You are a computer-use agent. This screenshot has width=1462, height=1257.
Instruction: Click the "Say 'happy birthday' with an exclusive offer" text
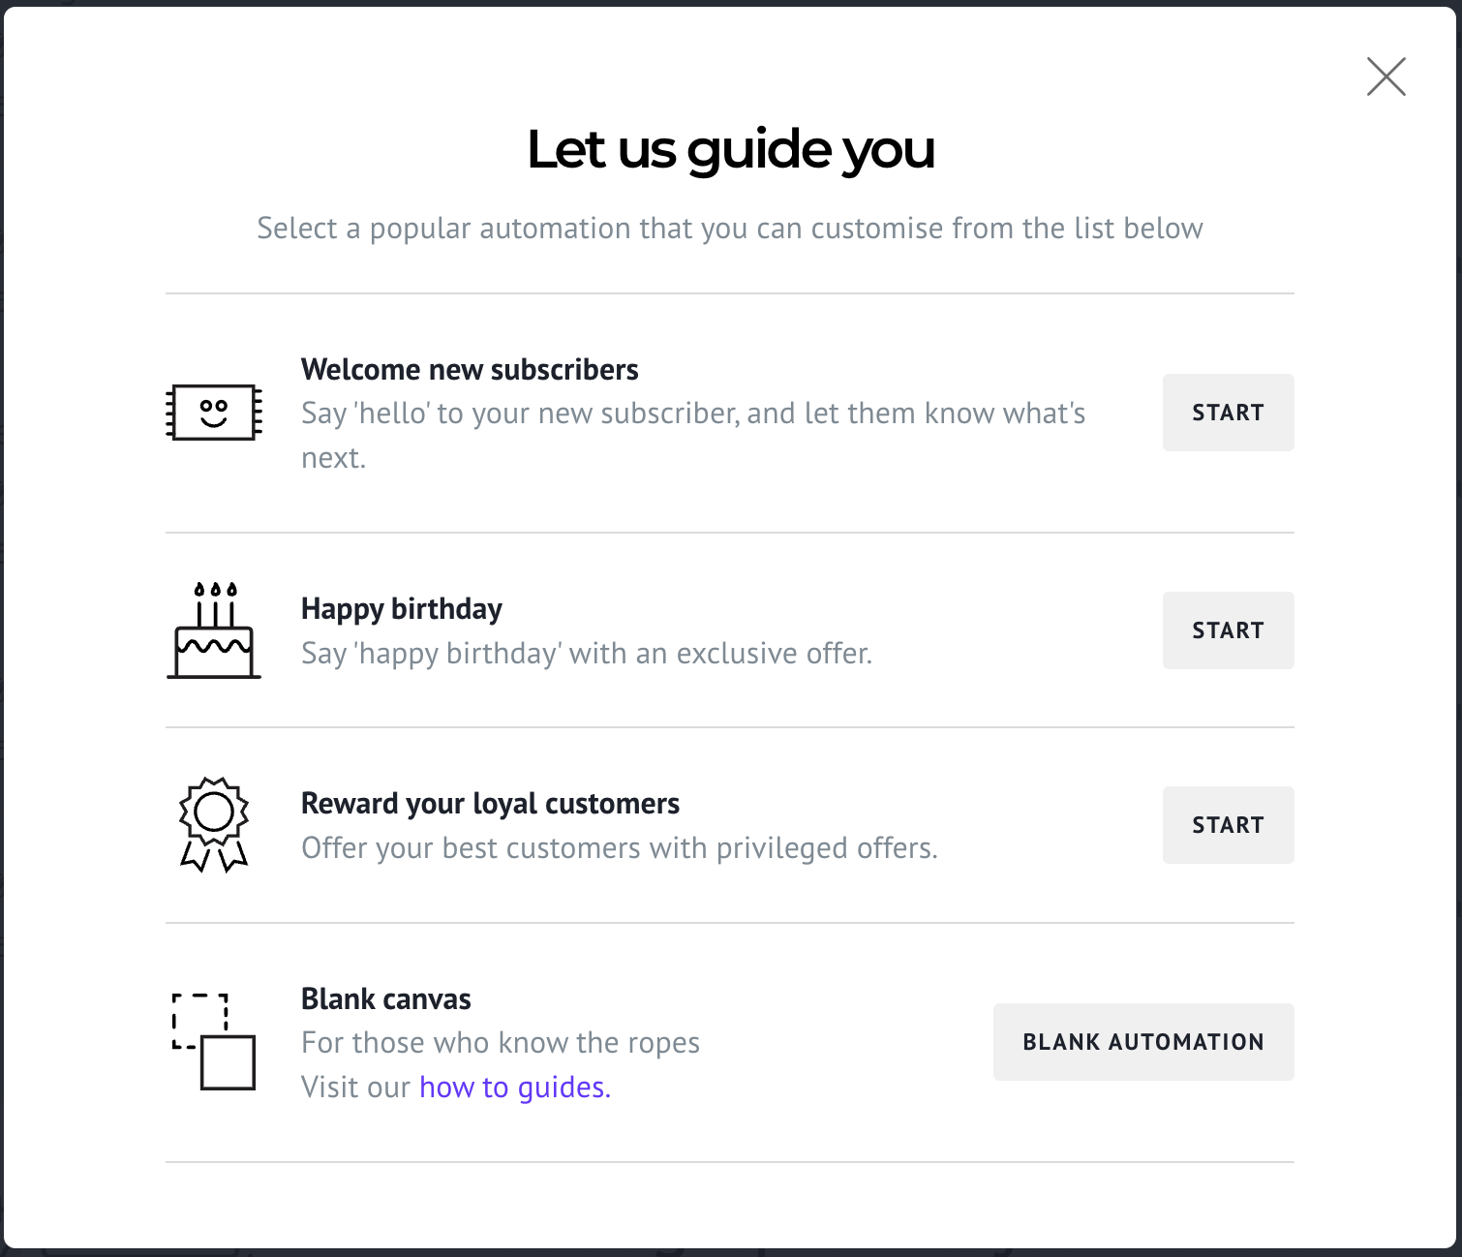click(587, 654)
